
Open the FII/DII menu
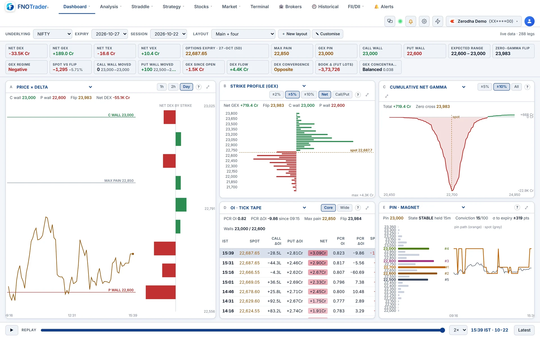(x=356, y=7)
